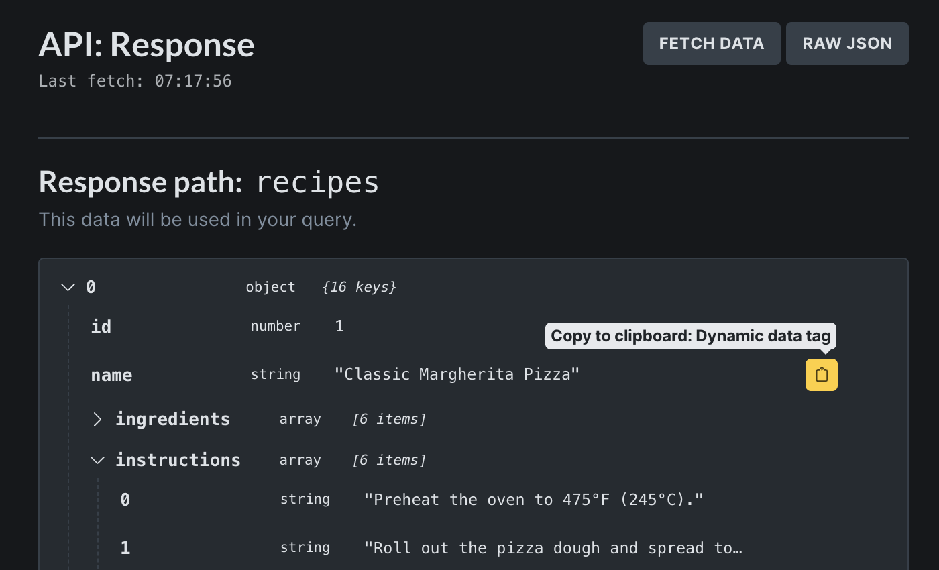Collapse the instructions array chevron

97,460
